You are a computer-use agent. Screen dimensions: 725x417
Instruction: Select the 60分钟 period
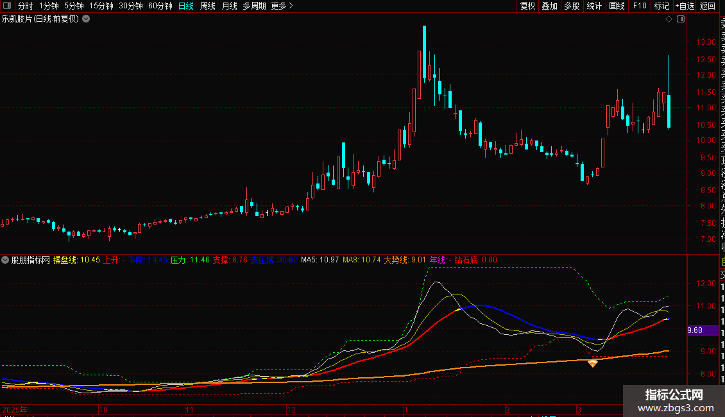click(160, 6)
